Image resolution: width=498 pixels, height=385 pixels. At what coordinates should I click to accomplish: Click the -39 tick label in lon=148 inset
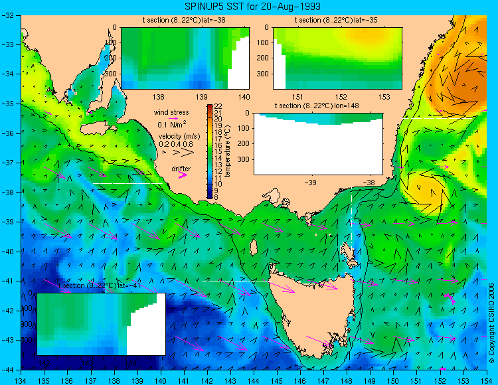(x=310, y=183)
